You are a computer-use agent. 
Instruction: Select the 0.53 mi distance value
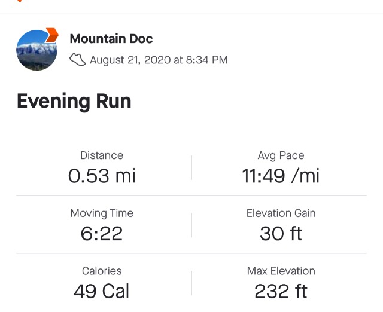coord(102,176)
